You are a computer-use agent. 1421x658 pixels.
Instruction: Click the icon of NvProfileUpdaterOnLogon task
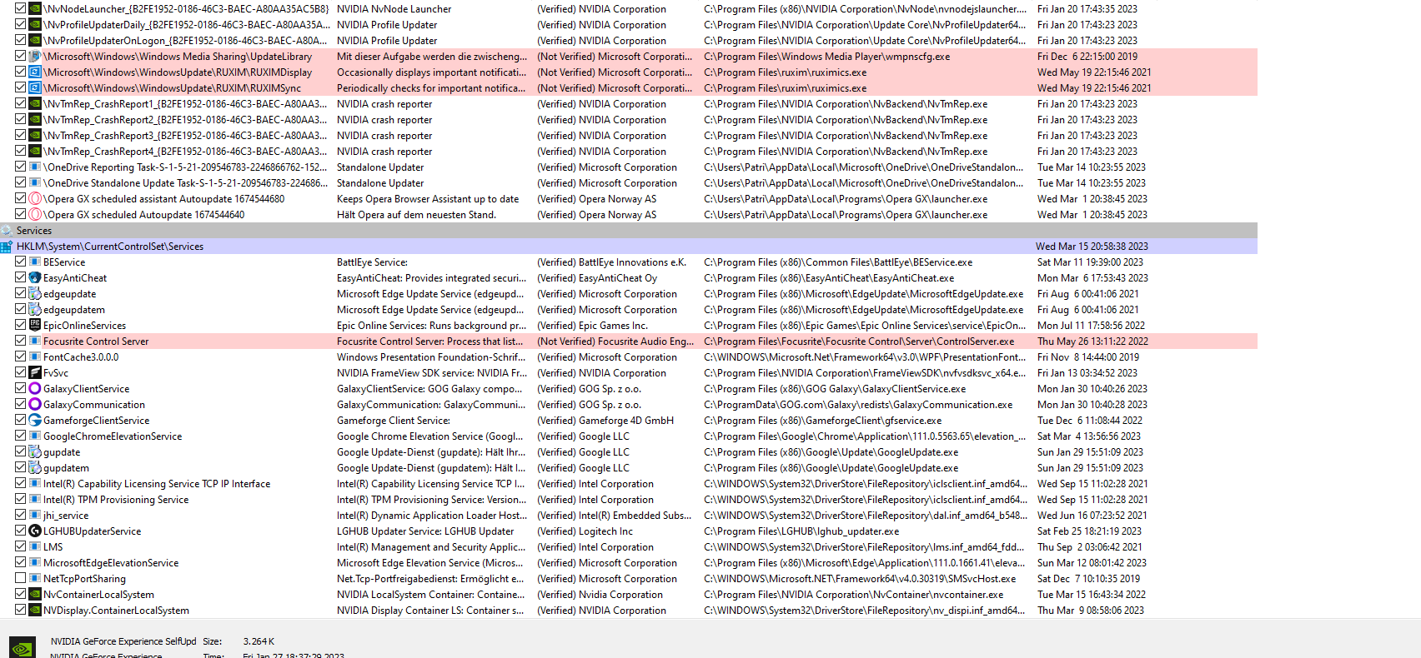click(35, 41)
